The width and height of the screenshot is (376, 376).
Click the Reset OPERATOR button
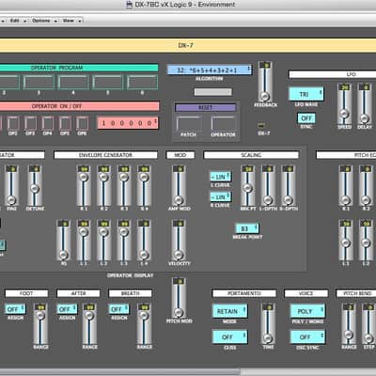223,124
